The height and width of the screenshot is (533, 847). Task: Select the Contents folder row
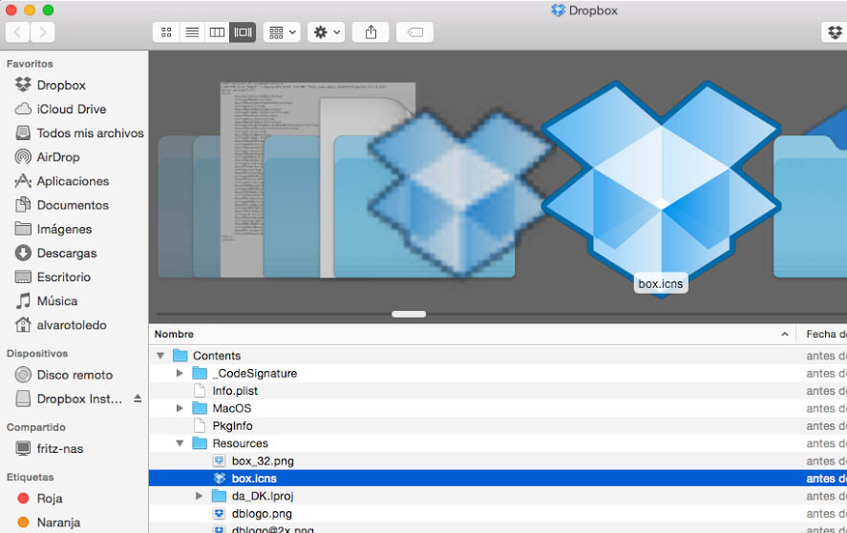click(x=498, y=356)
